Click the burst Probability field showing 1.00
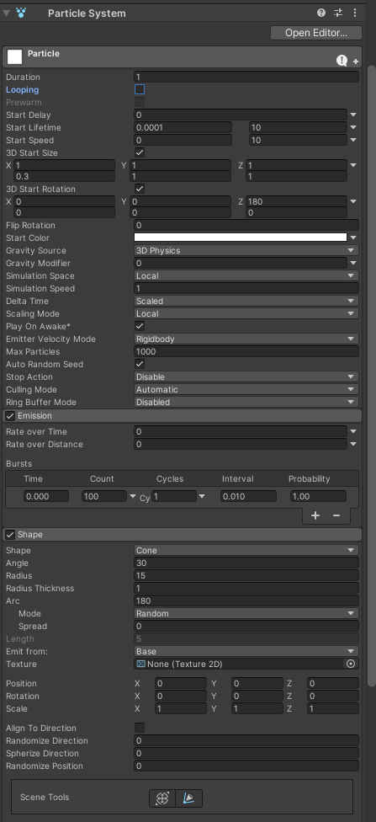Screen dimensions: 376x822 click(318, 496)
